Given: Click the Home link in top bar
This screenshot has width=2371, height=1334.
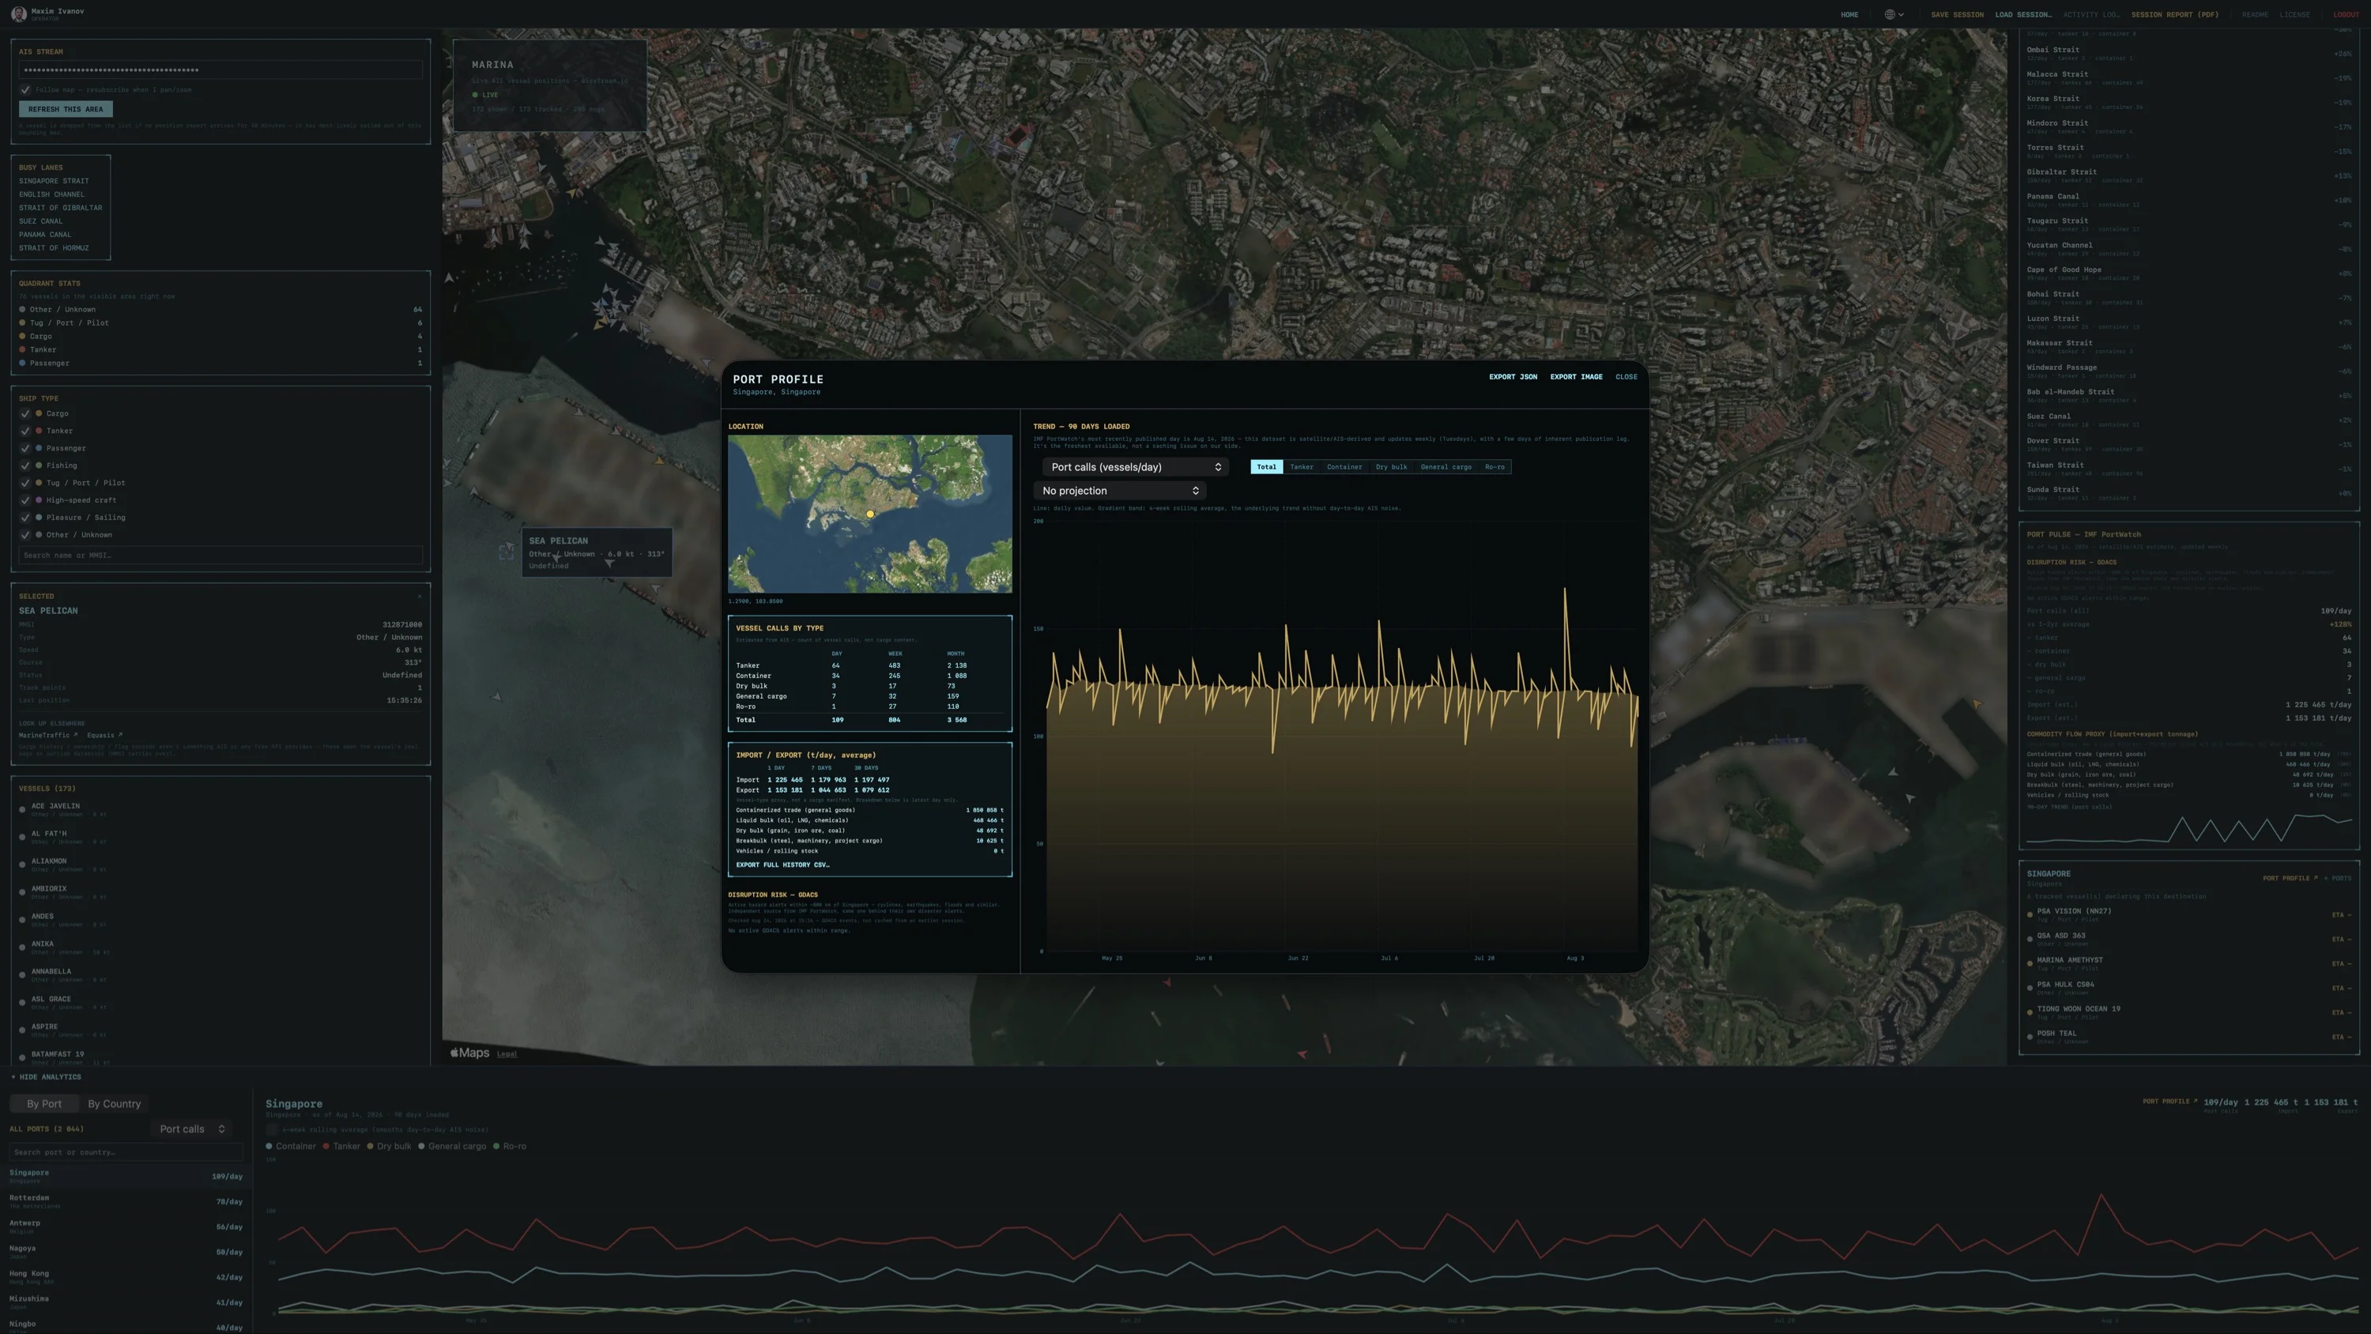Looking at the screenshot, I should click(1849, 15).
